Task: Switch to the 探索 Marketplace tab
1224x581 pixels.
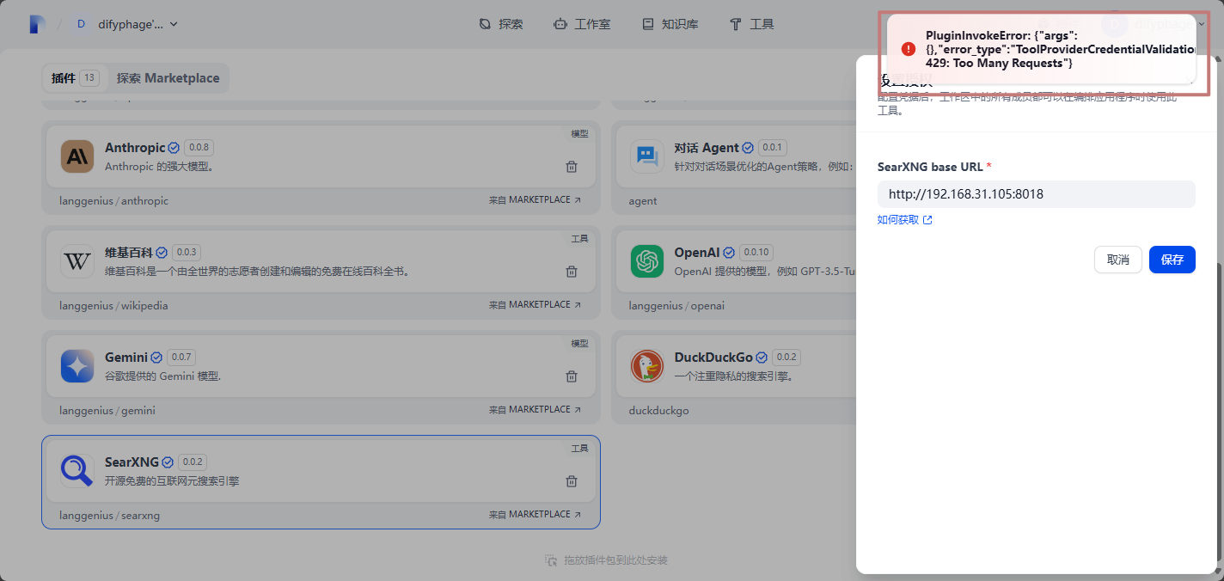Action: (168, 78)
